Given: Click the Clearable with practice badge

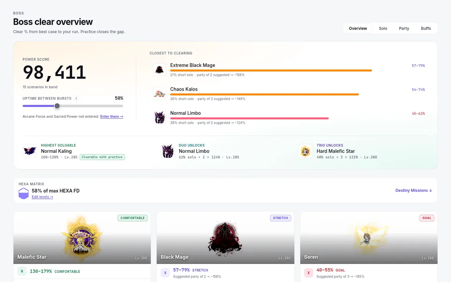Looking at the screenshot, I should [x=102, y=157].
